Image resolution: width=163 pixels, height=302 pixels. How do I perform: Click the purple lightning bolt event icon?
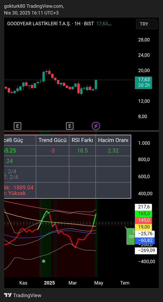96,126
